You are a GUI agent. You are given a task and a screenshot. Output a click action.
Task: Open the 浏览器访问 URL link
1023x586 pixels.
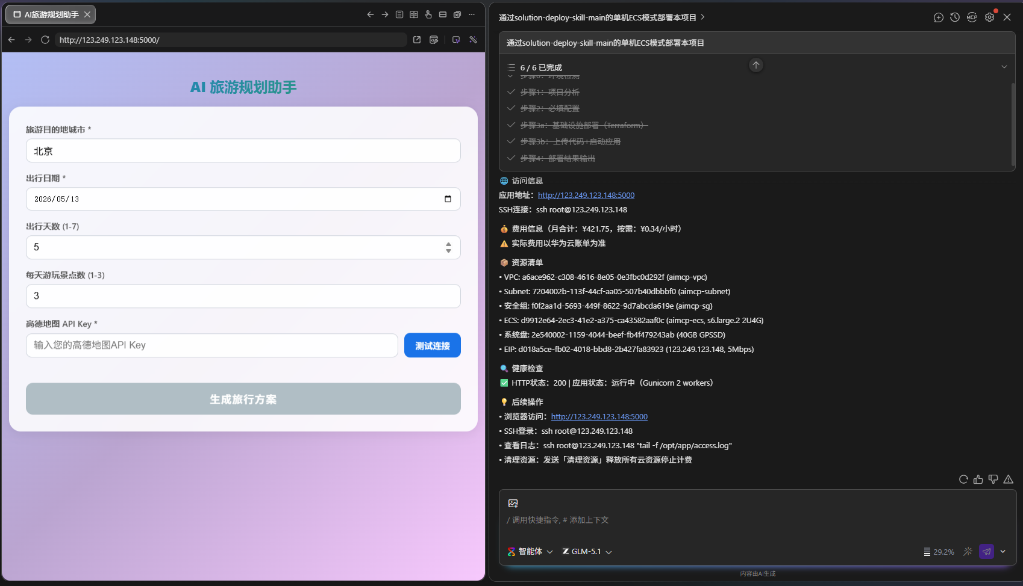point(599,416)
